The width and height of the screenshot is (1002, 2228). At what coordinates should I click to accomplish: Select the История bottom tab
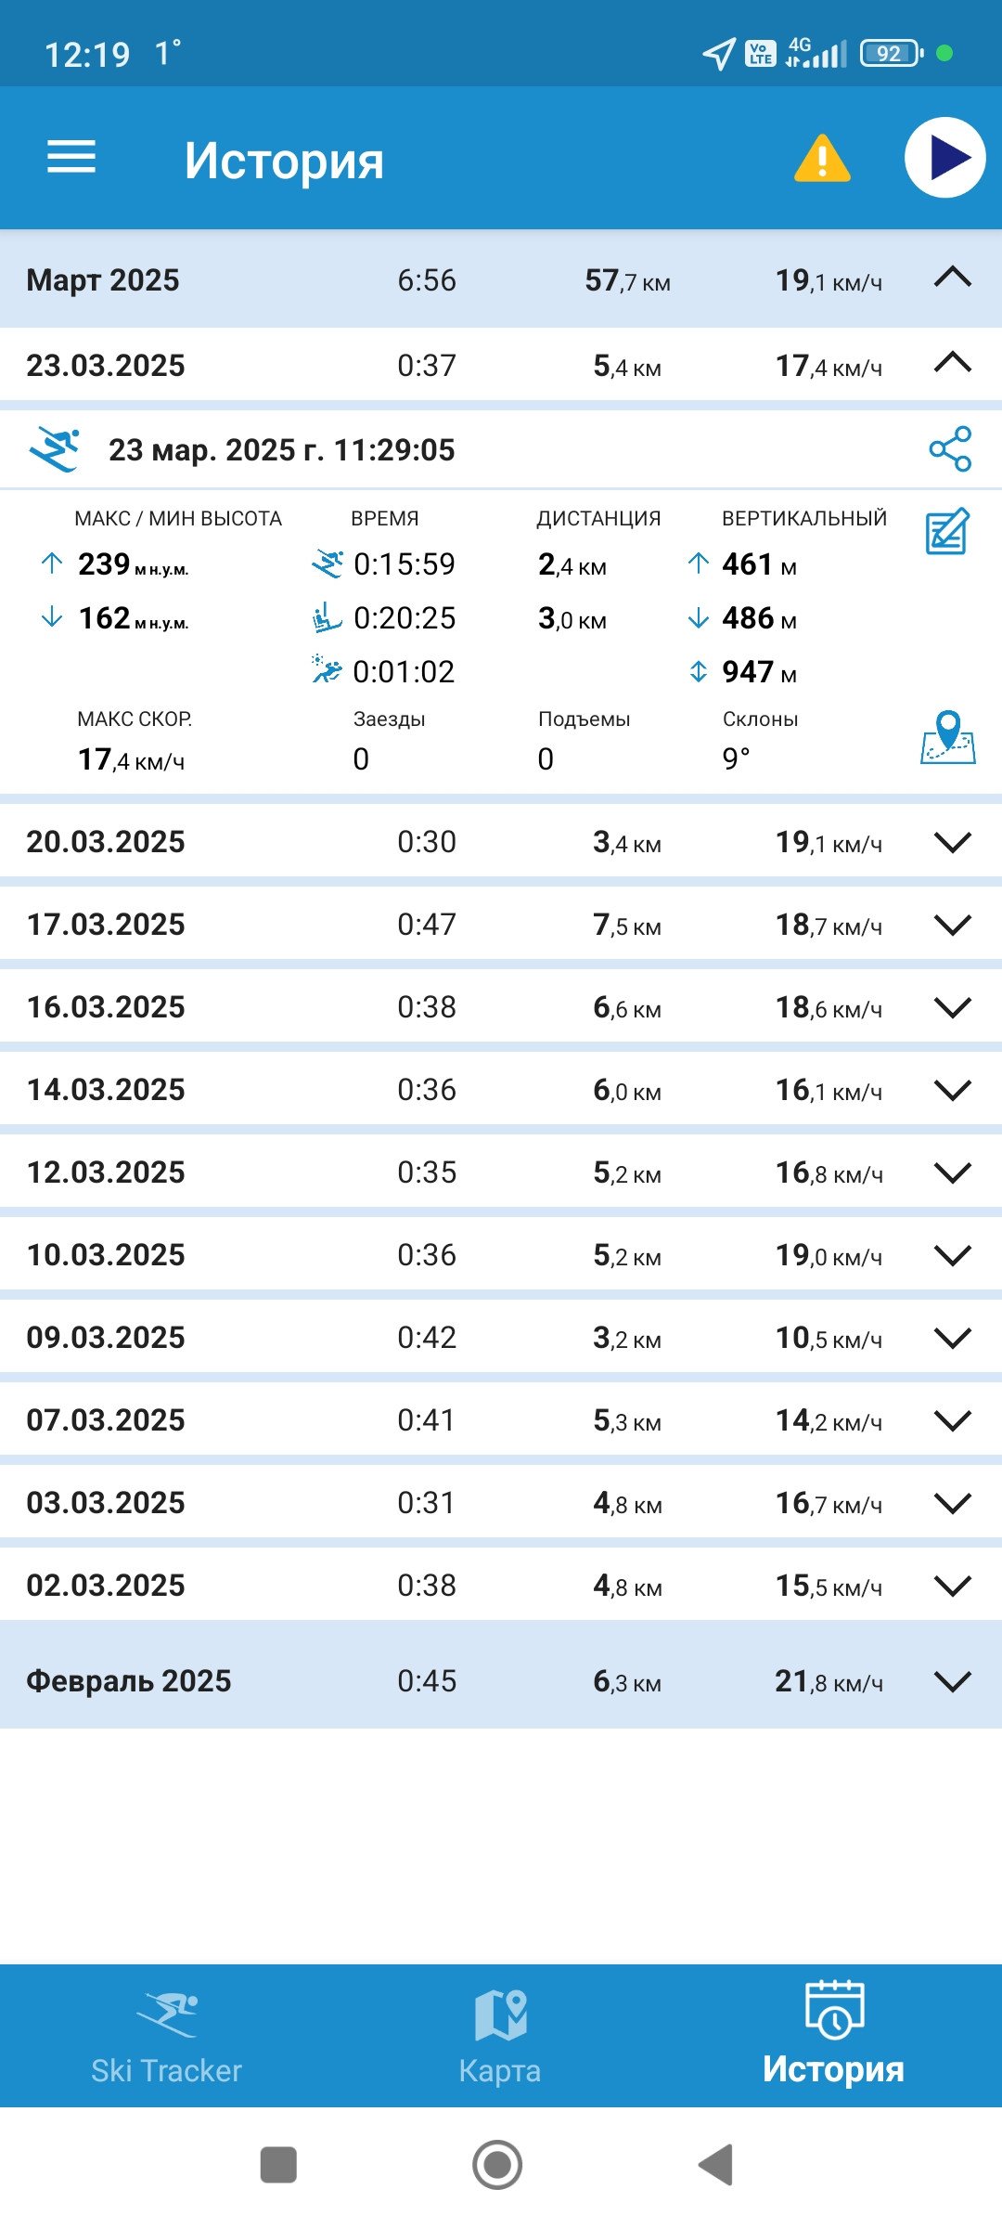coord(833,2035)
